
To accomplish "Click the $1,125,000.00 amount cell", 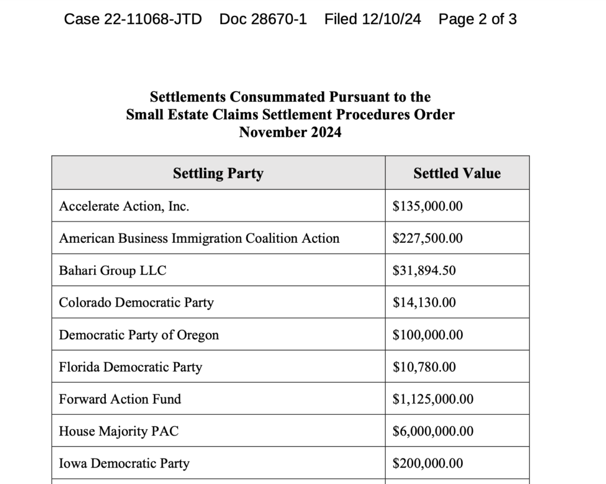I will click(433, 399).
